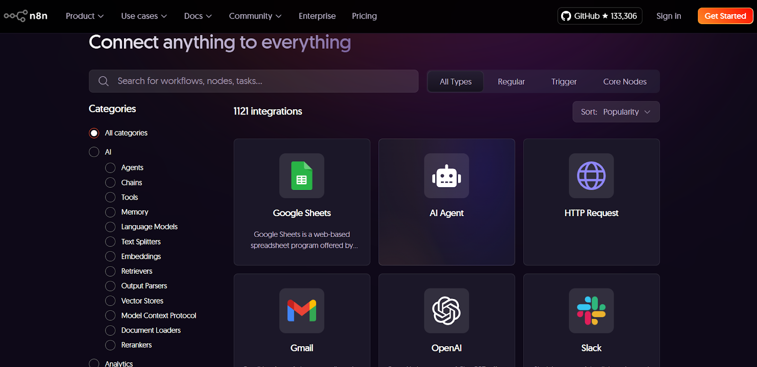This screenshot has height=367, width=757.
Task: Switch to the All Types tab
Action: (456, 82)
